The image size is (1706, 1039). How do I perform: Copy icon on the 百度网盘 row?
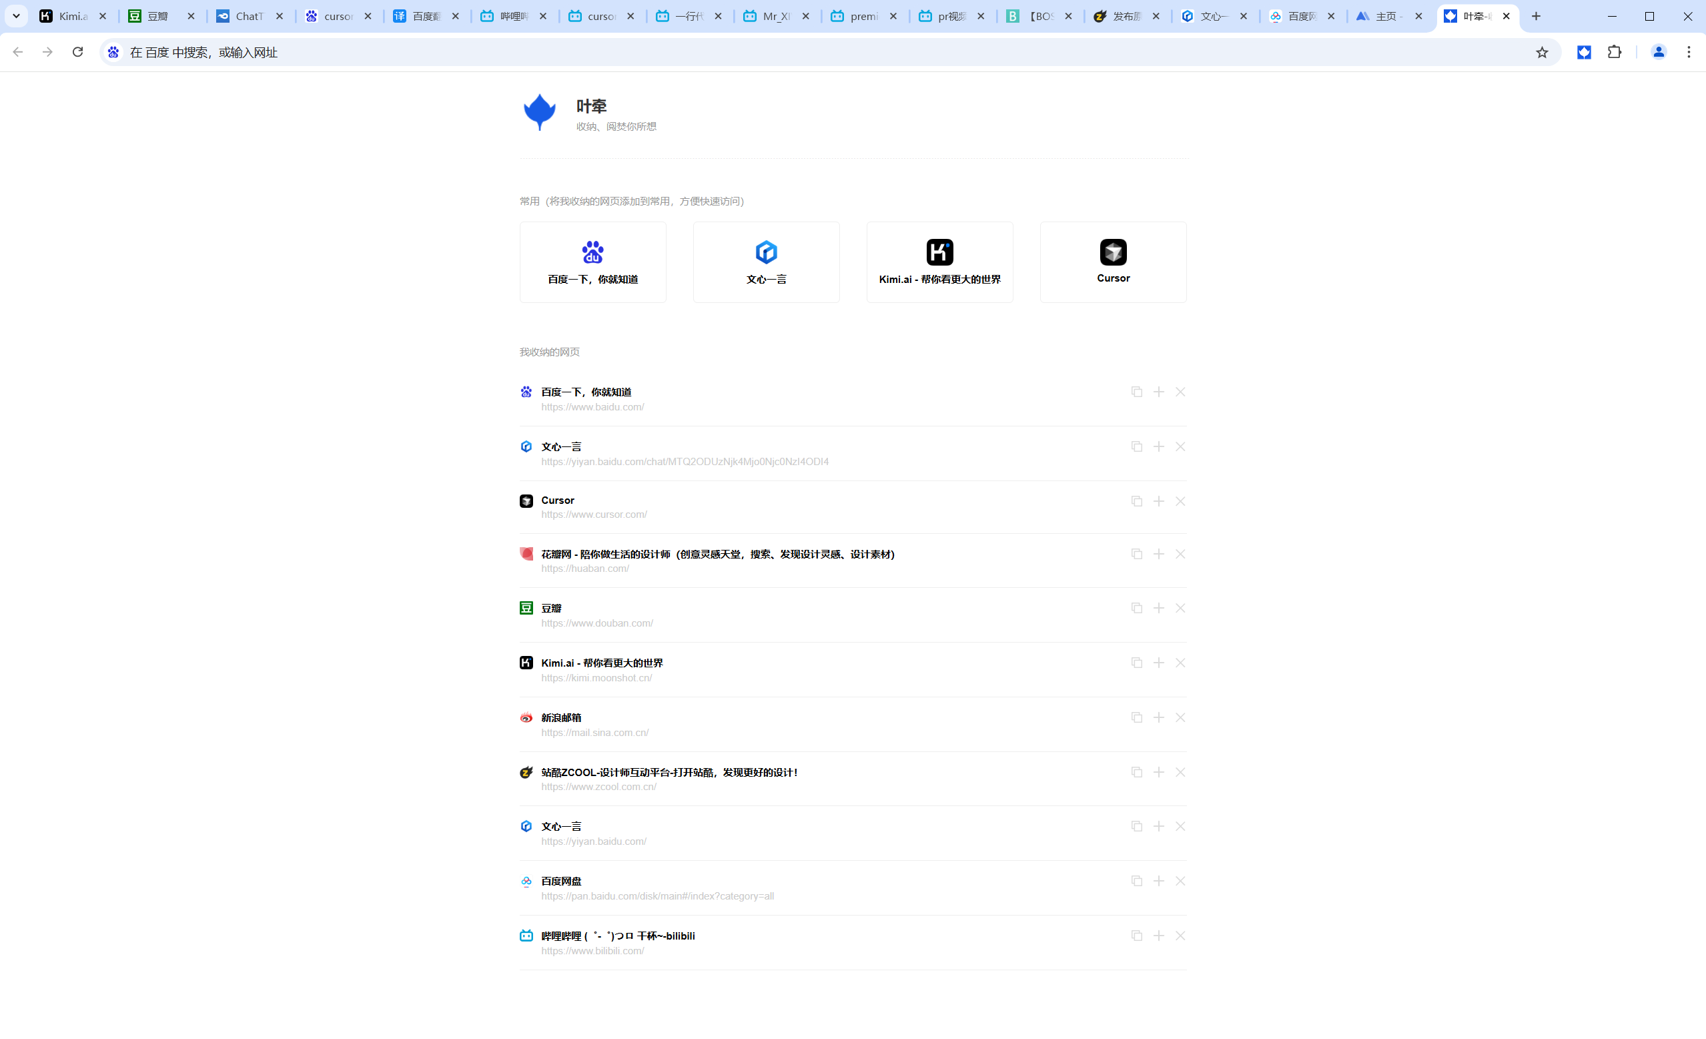coord(1136,881)
